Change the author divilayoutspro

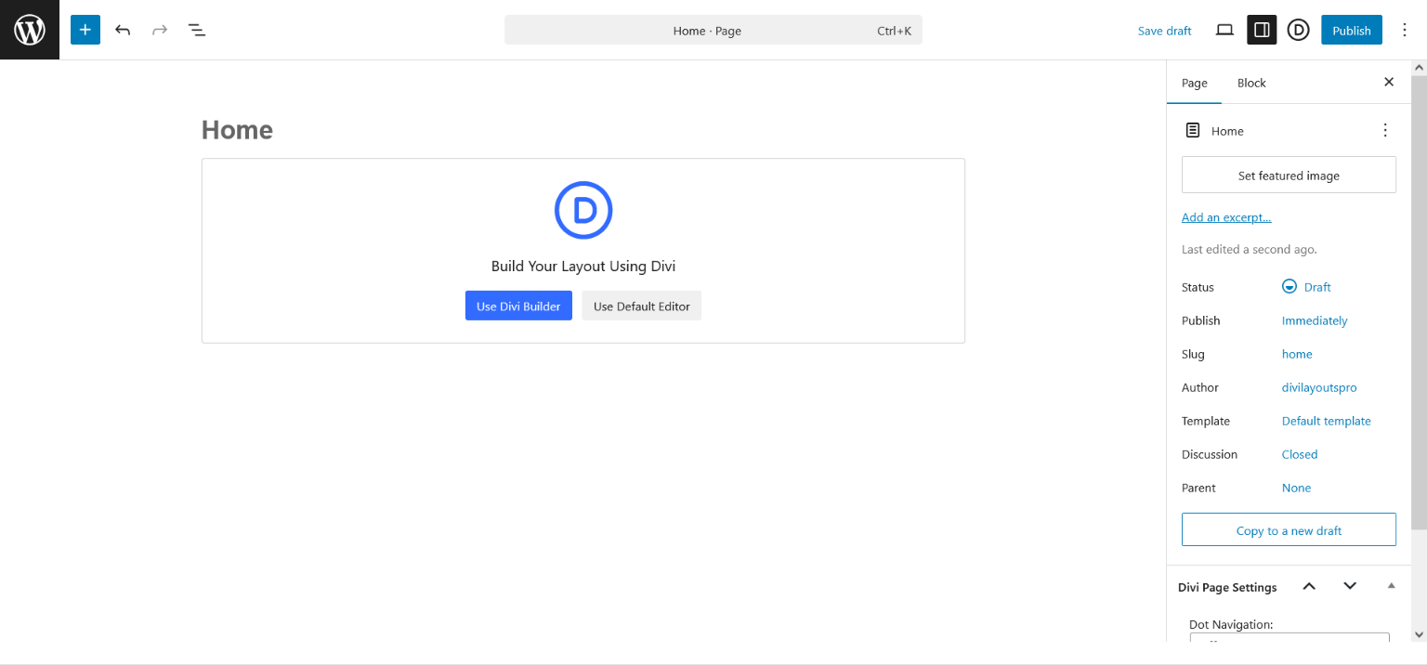1319,387
